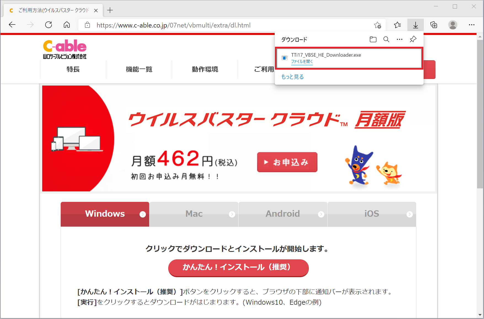
Task: Select the TTi17_VBSE_HE_Downloader.exe file name
Action: tap(326, 55)
